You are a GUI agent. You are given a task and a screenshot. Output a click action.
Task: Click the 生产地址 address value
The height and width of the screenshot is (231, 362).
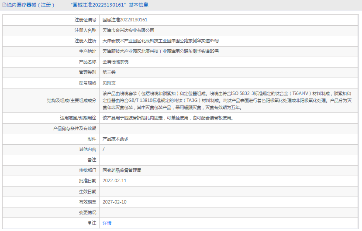point(161,51)
